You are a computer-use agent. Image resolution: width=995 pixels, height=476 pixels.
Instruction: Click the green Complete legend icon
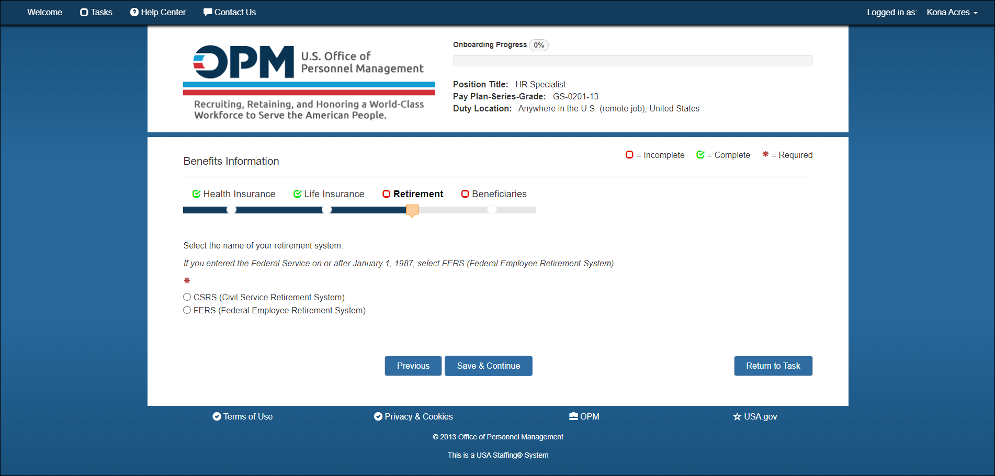click(700, 155)
